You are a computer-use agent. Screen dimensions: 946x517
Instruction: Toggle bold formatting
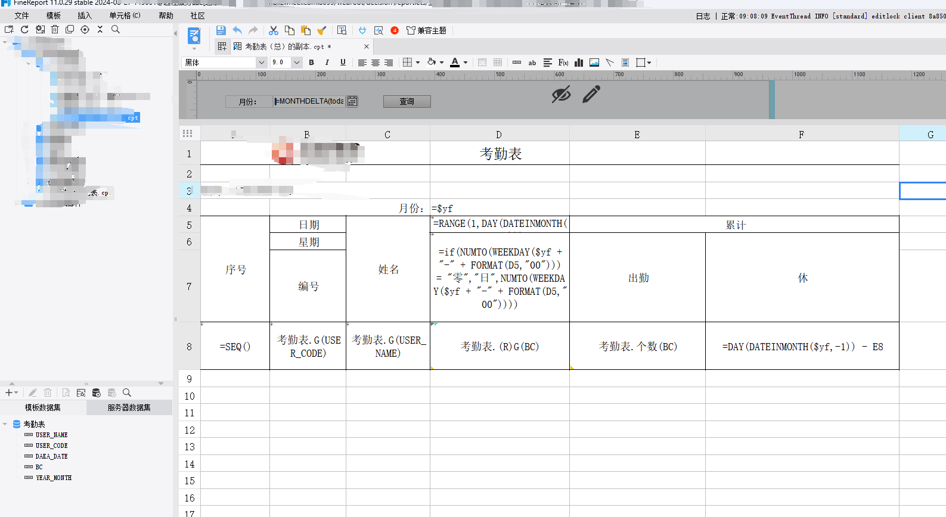[311, 63]
